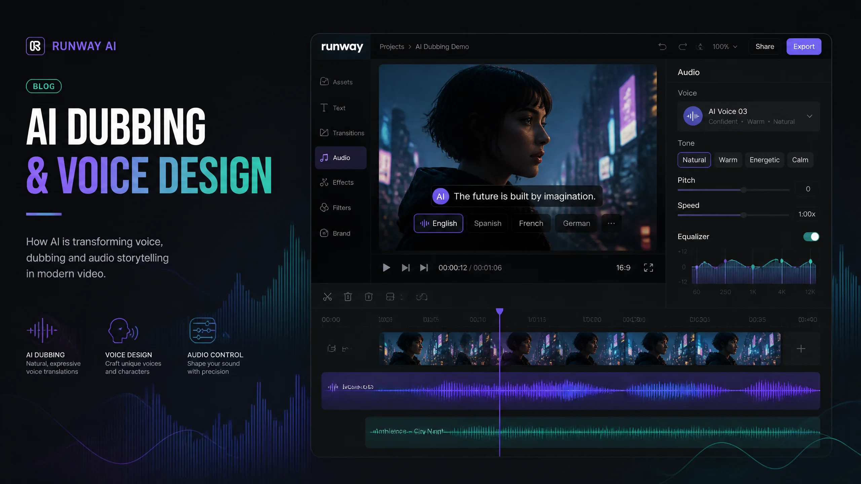
Task: Click the Speed value field 1:00x
Action: [807, 214]
